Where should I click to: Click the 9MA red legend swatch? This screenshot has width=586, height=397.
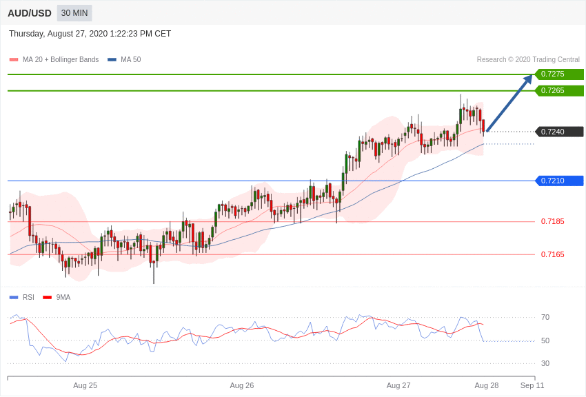coord(48,297)
